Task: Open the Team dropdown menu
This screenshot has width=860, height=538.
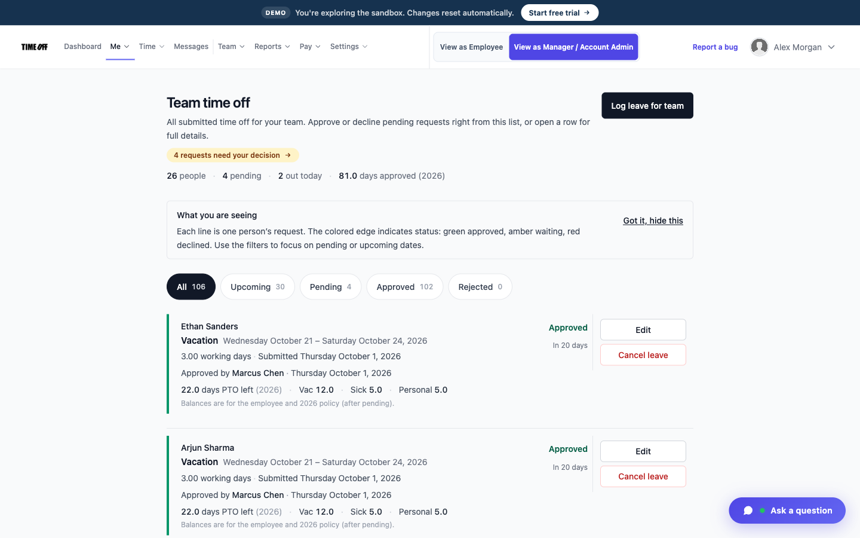Action: coord(231,47)
